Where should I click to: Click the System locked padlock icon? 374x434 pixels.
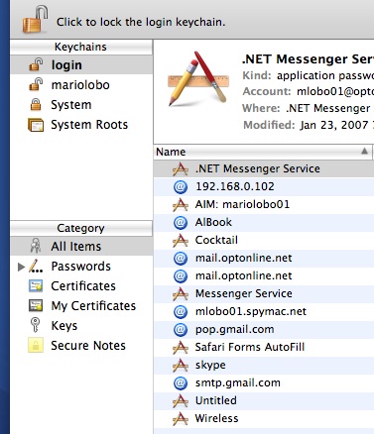tap(36, 104)
